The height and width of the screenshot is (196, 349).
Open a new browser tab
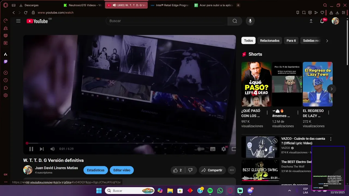pyautogui.click(x=238, y=5)
